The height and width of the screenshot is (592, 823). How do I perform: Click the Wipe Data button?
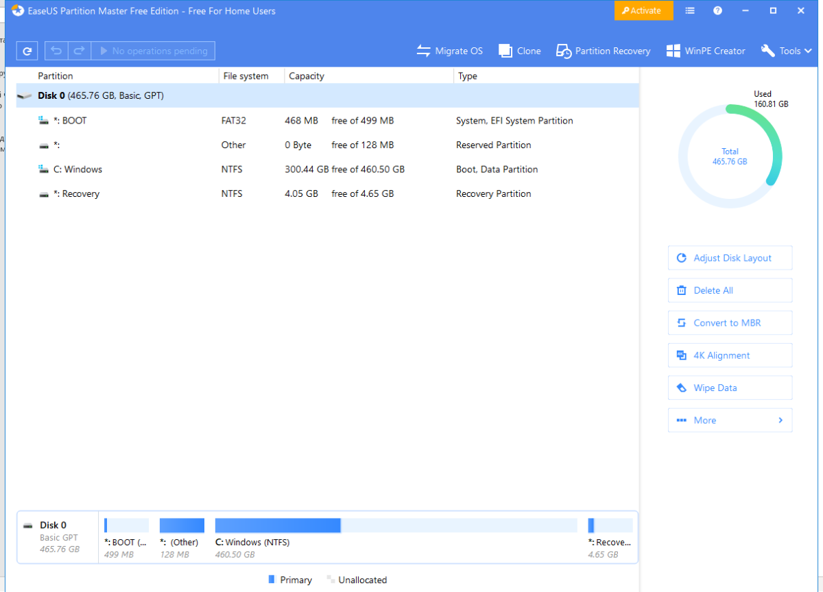tap(730, 388)
